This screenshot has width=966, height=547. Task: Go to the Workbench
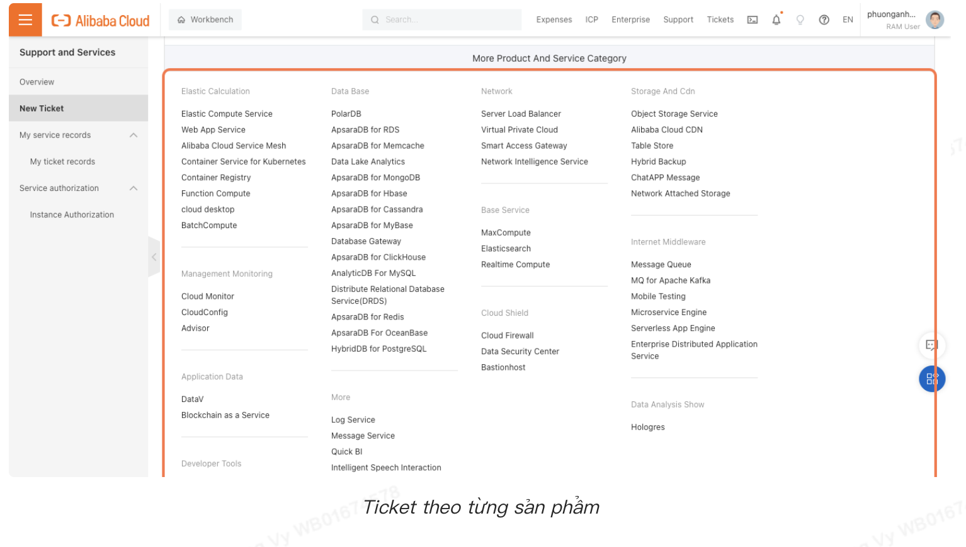tap(205, 20)
